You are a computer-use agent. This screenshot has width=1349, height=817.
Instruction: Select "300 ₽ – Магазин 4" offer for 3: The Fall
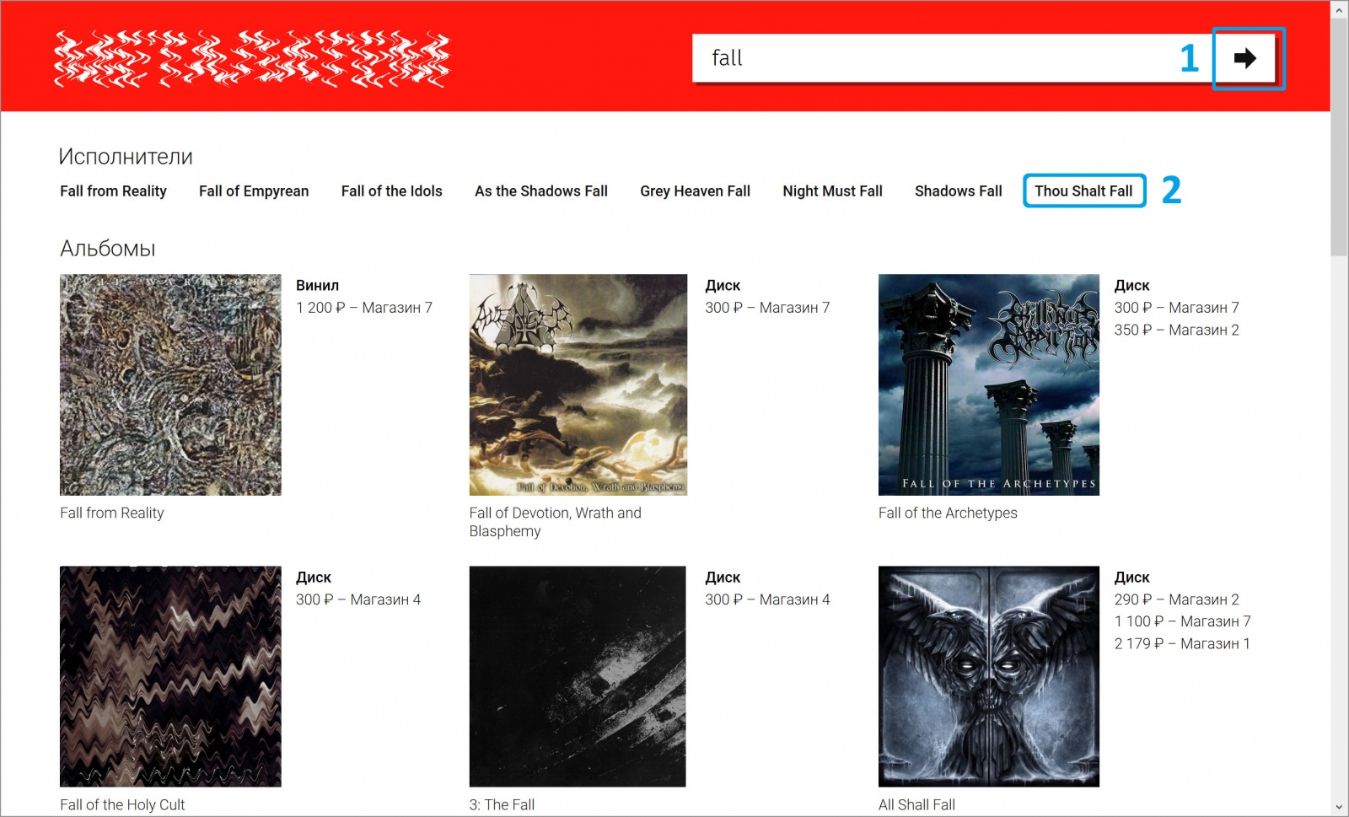(767, 599)
